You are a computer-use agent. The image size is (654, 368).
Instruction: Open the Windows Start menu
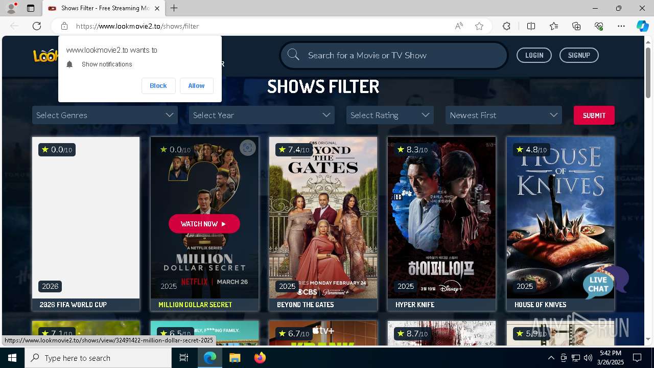click(12, 358)
